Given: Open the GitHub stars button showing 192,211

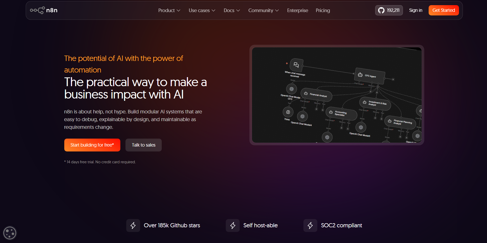Looking at the screenshot, I should (x=389, y=10).
